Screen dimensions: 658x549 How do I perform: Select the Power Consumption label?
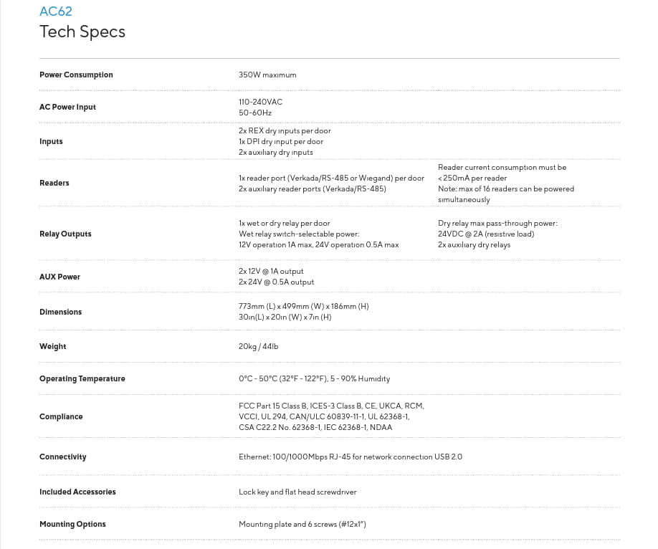click(76, 75)
